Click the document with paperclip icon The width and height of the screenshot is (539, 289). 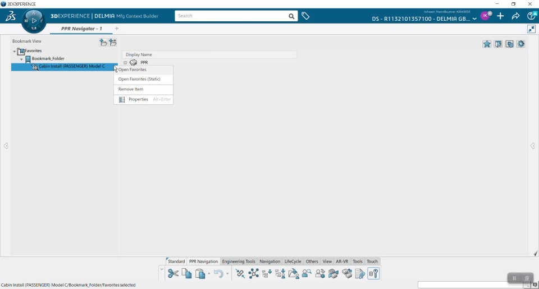tap(360, 273)
